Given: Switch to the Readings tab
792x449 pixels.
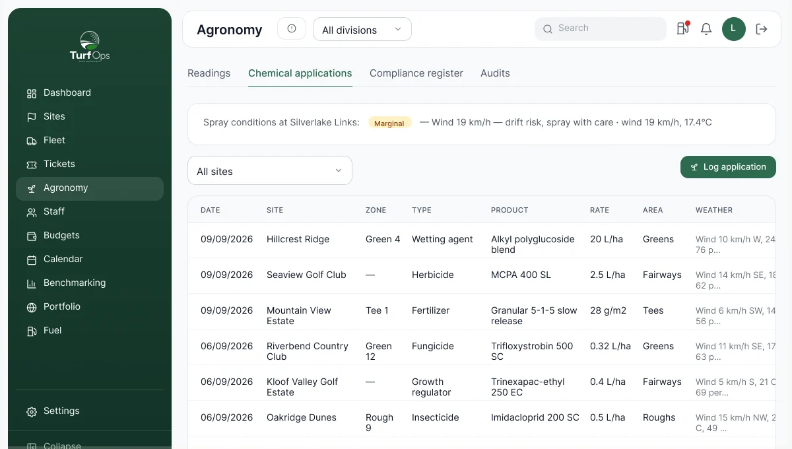Looking at the screenshot, I should (x=209, y=73).
